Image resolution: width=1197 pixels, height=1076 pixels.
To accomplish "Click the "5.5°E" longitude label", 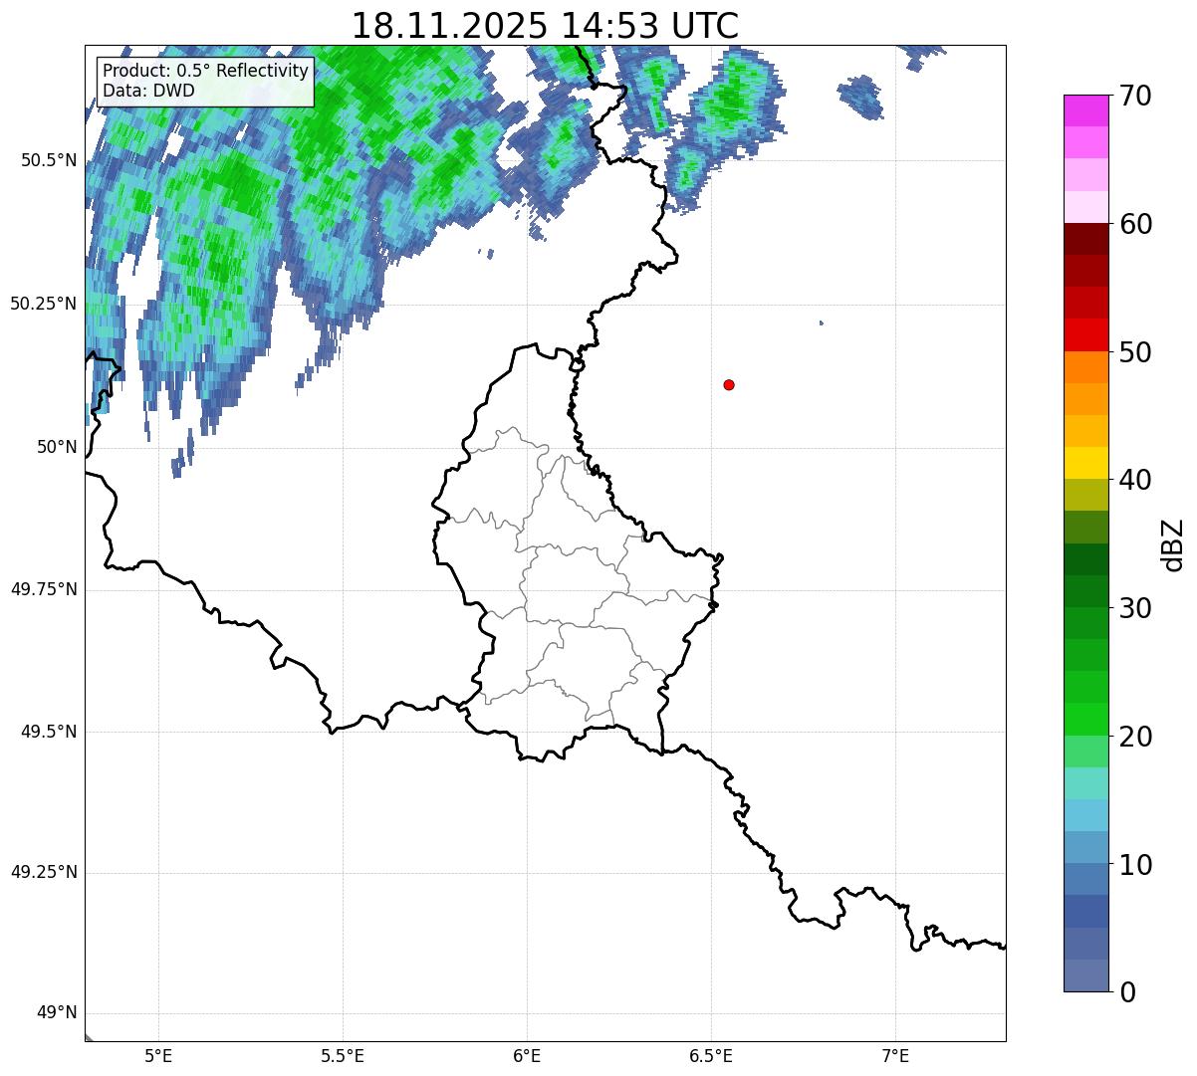I will [343, 1057].
